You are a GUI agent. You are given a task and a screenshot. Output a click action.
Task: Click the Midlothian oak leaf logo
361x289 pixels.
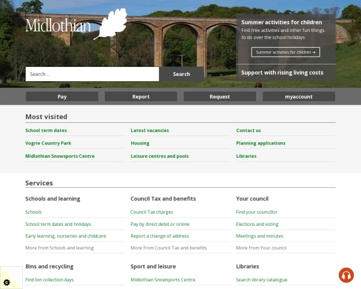76,24
